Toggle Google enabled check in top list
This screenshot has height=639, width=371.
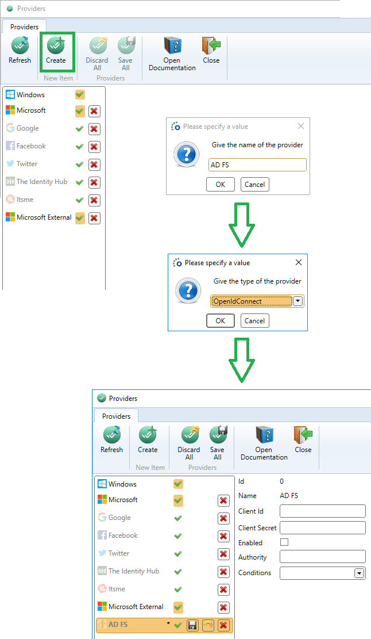click(80, 129)
